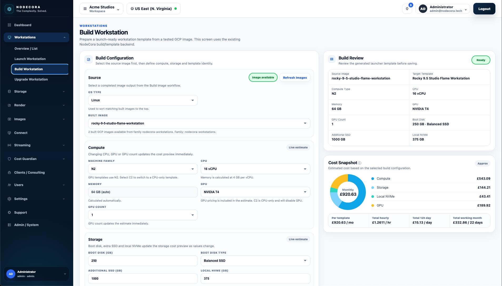Navigate to Dashboard
This screenshot has width=502, height=286.
click(36, 25)
